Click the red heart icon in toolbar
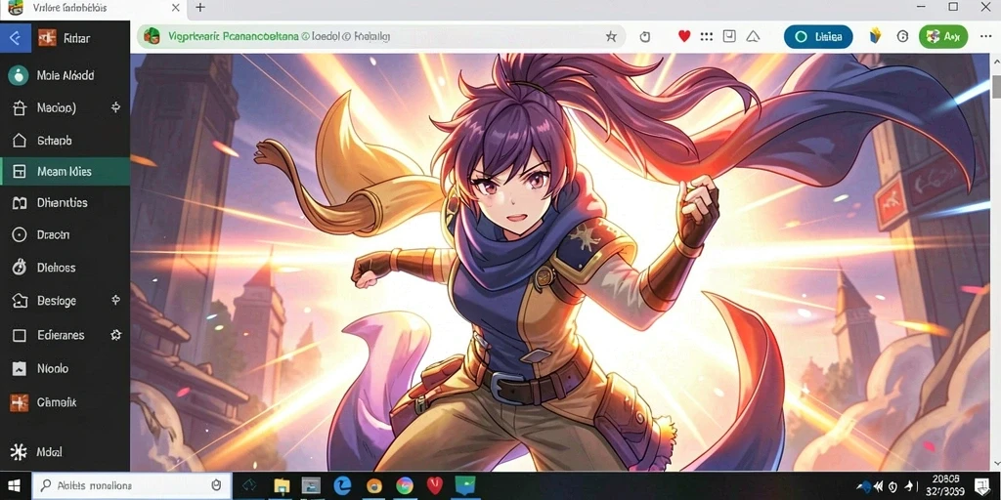Screen dimensions: 1001x500 click(x=684, y=37)
